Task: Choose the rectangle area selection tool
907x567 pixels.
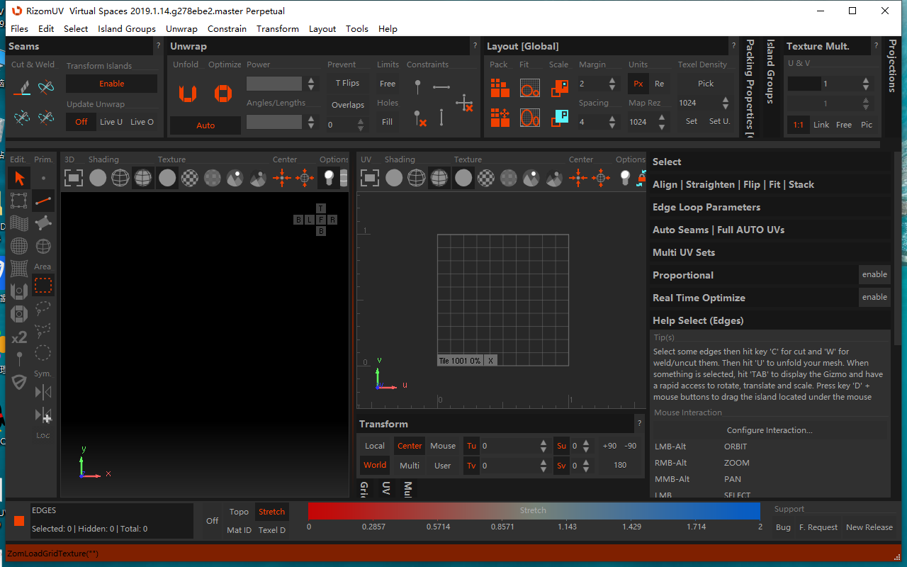Action: click(43, 286)
